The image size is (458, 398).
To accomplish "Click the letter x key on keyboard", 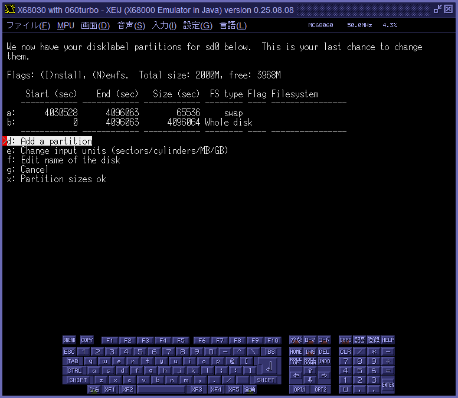I will pyautogui.click(x=115, y=380).
